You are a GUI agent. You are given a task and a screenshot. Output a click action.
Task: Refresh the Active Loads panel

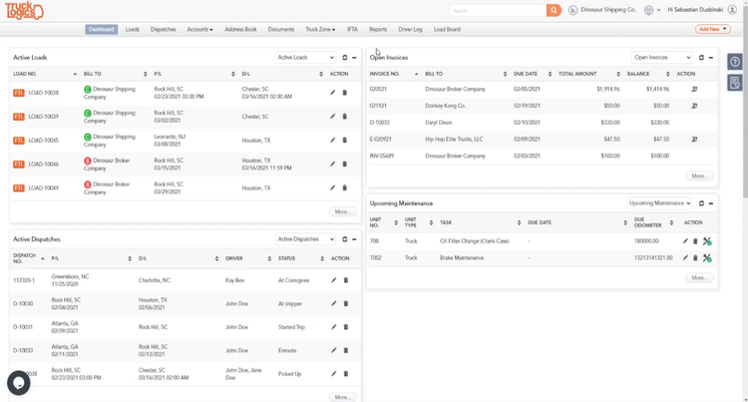(344, 58)
